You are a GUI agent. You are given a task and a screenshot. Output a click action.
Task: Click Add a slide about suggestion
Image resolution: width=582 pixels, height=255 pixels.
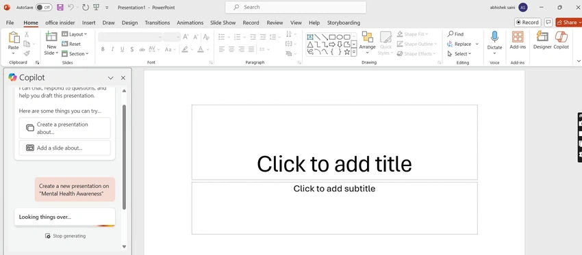point(64,148)
